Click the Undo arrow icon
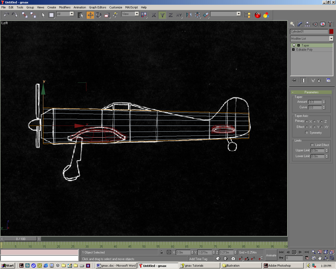This screenshot has width=336, height=269. pyautogui.click(x=6, y=15)
